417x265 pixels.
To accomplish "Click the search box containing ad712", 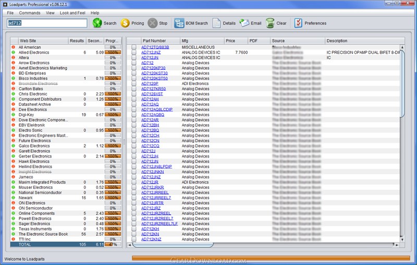I will [47, 23].
